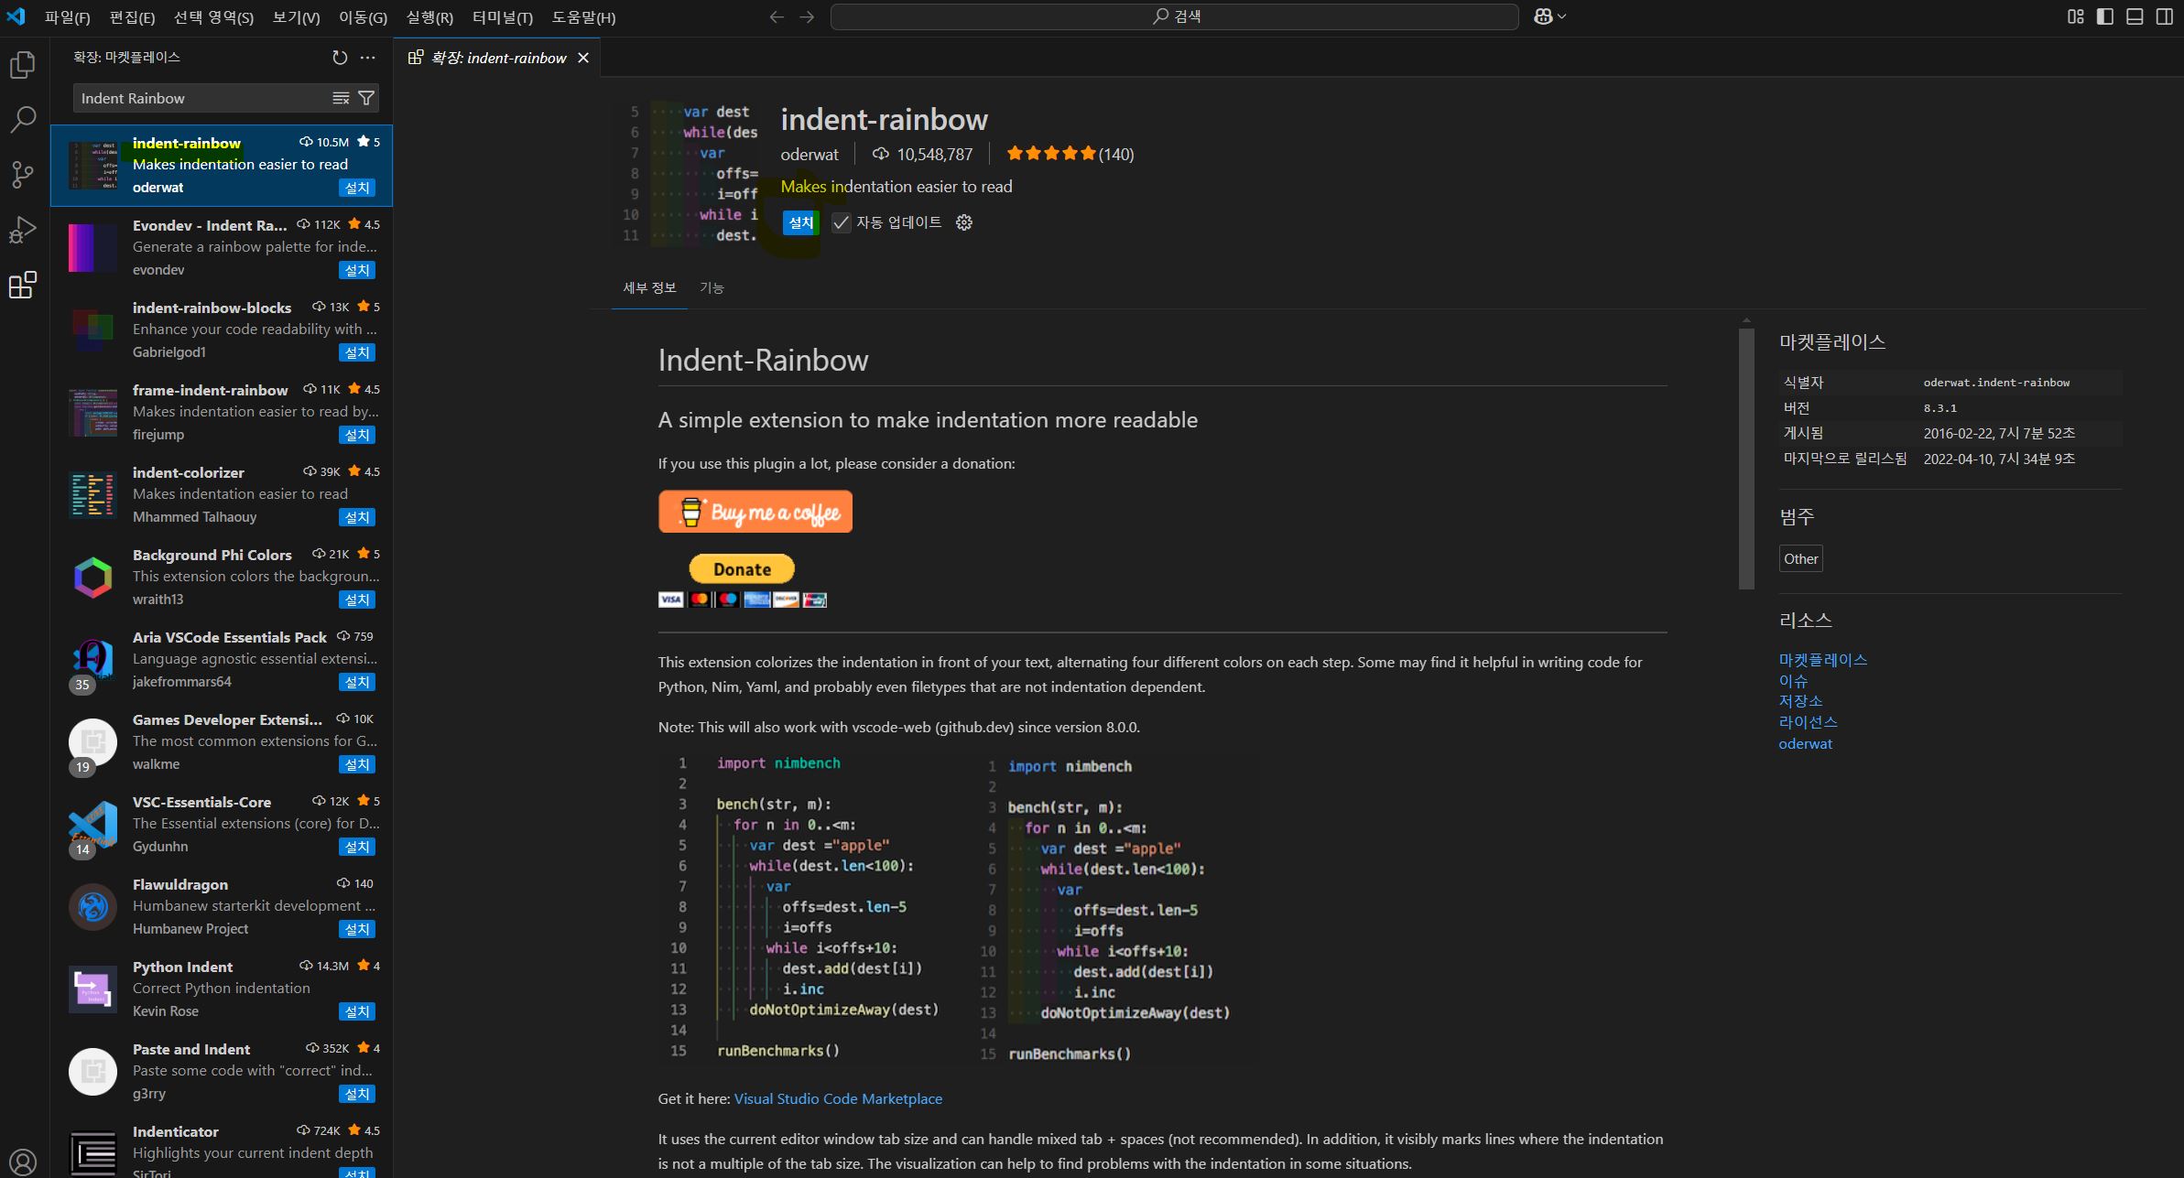Click publisher name oderwat in header
The width and height of the screenshot is (2184, 1178).
point(809,155)
